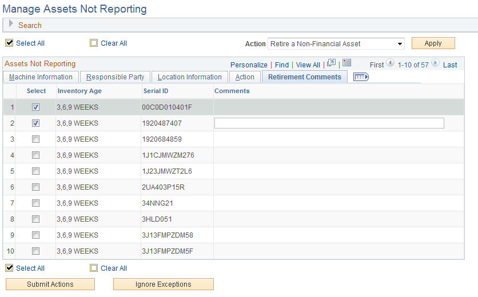
Task: Switch to Action tab
Action: [x=245, y=77]
